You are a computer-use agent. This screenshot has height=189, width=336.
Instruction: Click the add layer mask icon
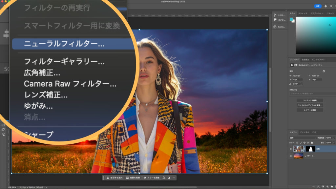click(x=323, y=186)
